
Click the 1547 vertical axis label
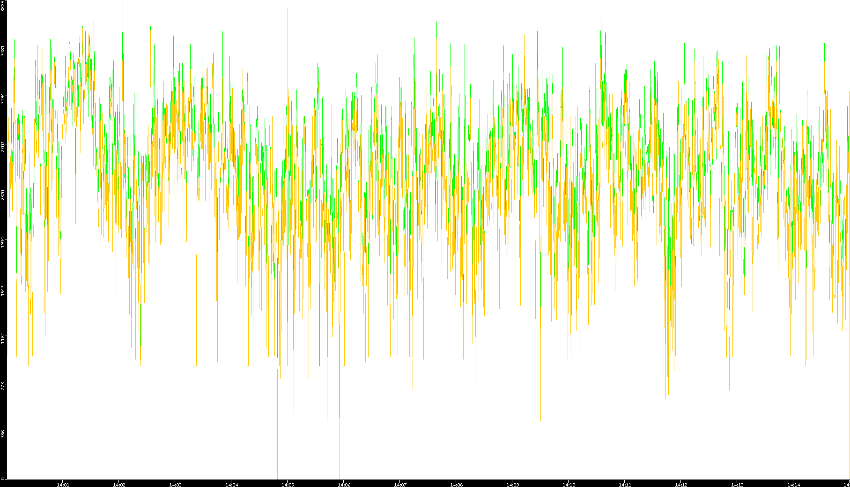[x=3, y=290]
